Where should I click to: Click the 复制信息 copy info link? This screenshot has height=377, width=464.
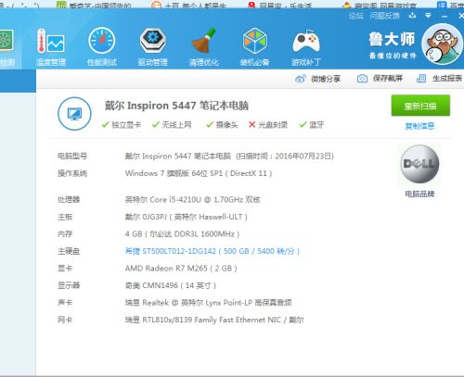point(419,126)
